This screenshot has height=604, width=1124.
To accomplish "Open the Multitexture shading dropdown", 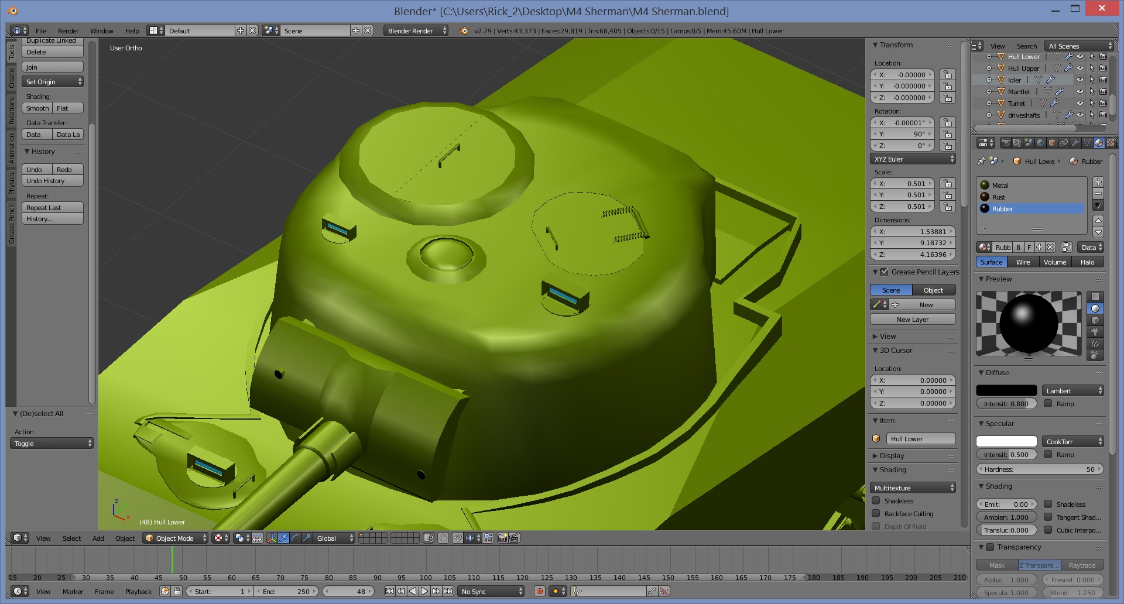I will 913,488.
